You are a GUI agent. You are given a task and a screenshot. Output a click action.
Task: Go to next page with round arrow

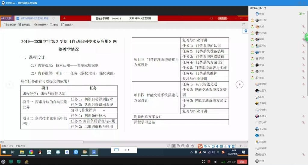(x=239, y=84)
